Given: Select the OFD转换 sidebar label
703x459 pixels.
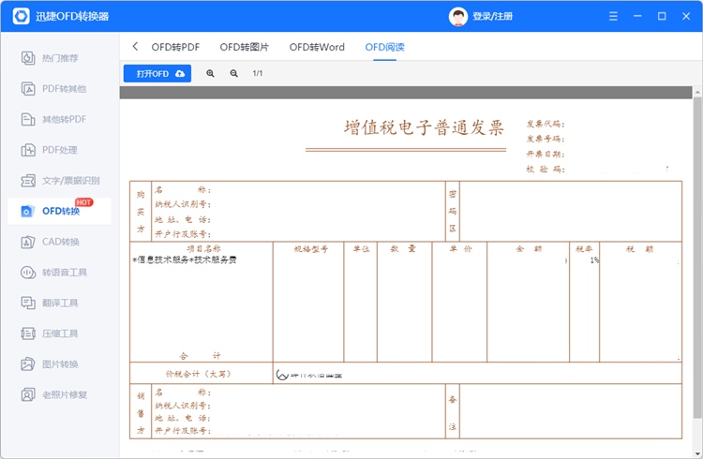Looking at the screenshot, I should [x=61, y=211].
